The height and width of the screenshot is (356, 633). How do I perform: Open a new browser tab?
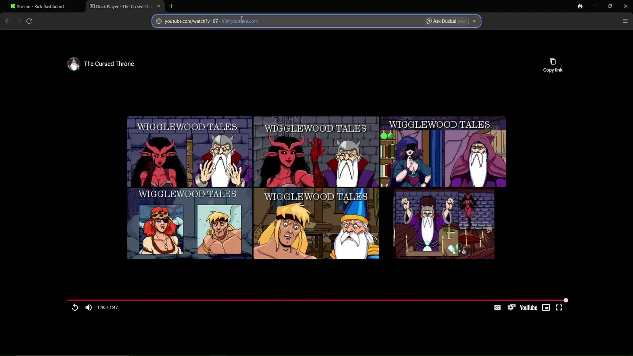[x=171, y=6]
